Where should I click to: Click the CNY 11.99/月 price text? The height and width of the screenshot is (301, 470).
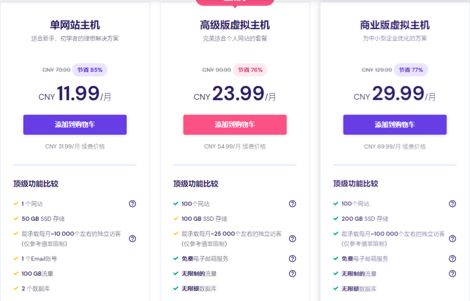[x=75, y=94]
